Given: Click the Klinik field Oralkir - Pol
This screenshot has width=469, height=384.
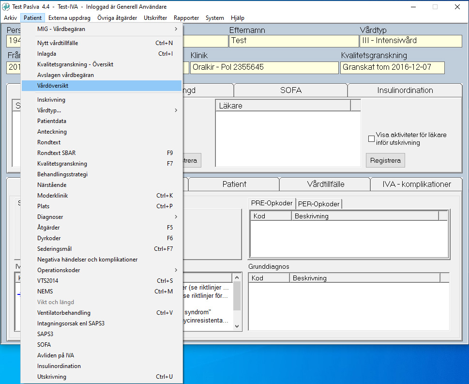Looking at the screenshot, I should (264, 67).
